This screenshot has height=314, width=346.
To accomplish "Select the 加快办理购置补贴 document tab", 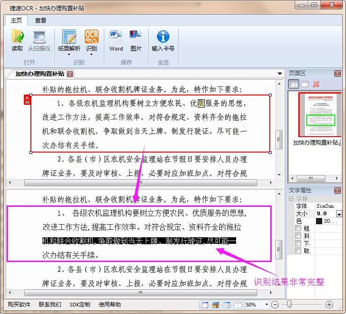I will click(x=40, y=74).
